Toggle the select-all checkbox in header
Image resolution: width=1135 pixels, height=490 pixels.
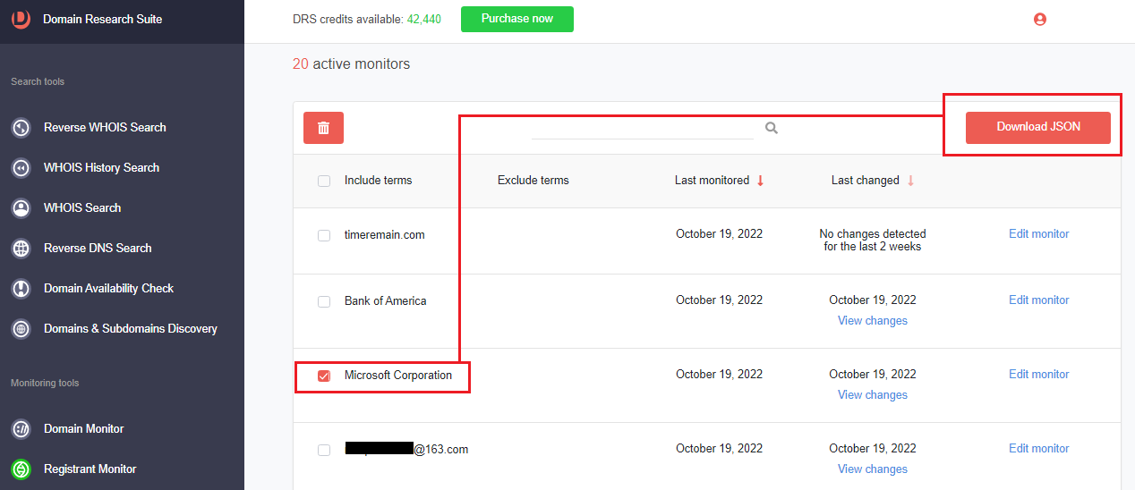tap(324, 181)
